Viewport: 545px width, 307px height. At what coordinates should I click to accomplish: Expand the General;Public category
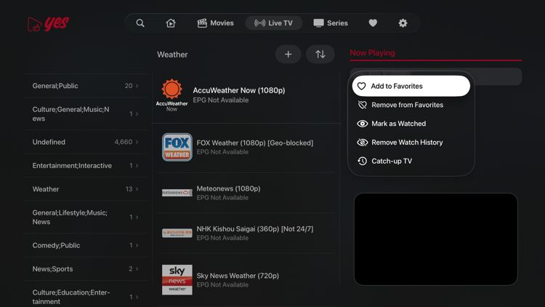85,86
